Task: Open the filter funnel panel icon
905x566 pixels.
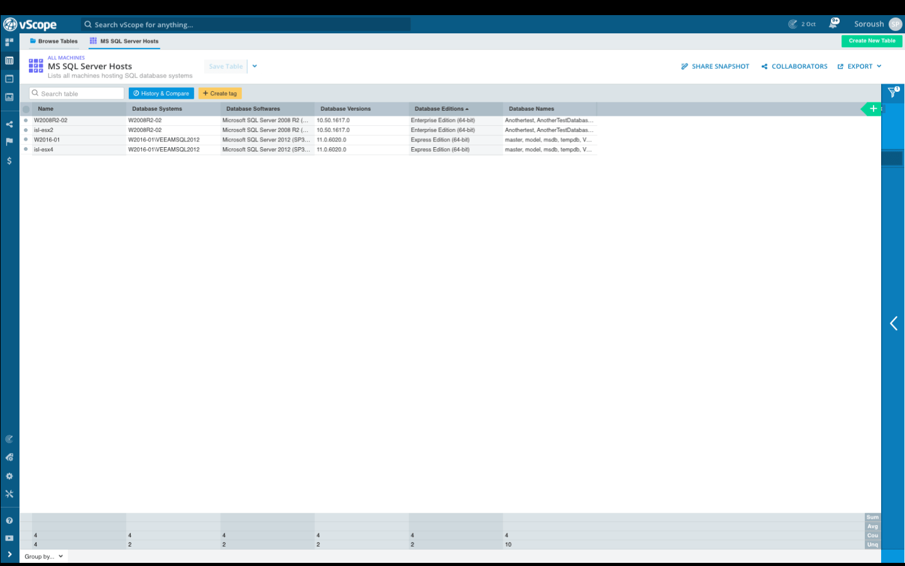Action: 893,92
